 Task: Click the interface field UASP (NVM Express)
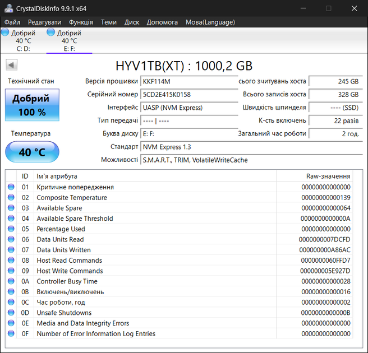tap(189, 108)
